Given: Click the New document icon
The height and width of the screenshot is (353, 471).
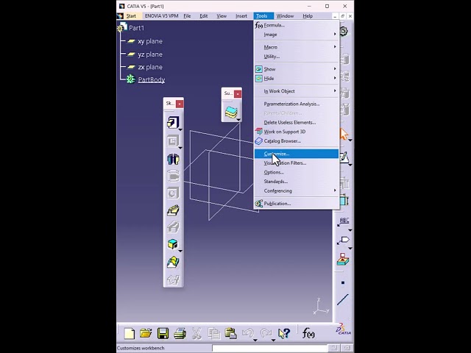Looking at the screenshot, I should (x=130, y=333).
